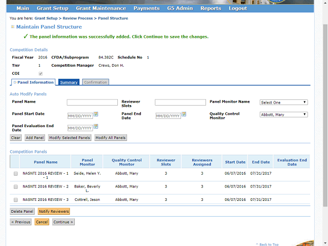Open the Quality Control Monitor dropdown
The height and width of the screenshot is (246, 328).
(283, 115)
